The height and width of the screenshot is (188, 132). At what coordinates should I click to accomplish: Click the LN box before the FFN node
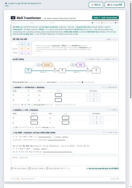tap(73, 65)
